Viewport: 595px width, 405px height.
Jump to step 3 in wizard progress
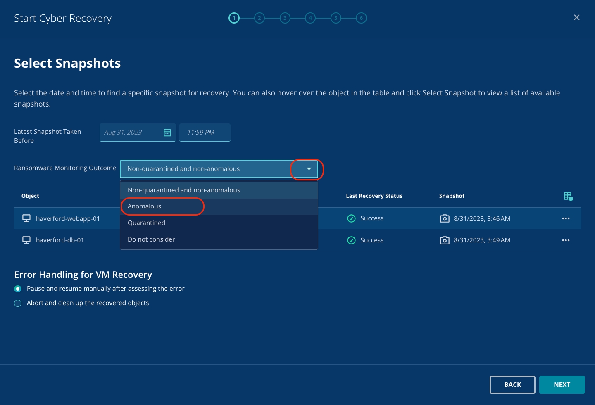(285, 18)
